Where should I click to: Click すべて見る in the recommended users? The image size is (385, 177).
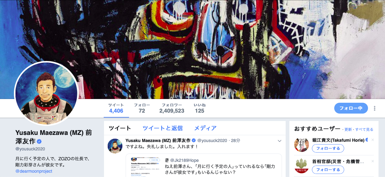[364, 129]
